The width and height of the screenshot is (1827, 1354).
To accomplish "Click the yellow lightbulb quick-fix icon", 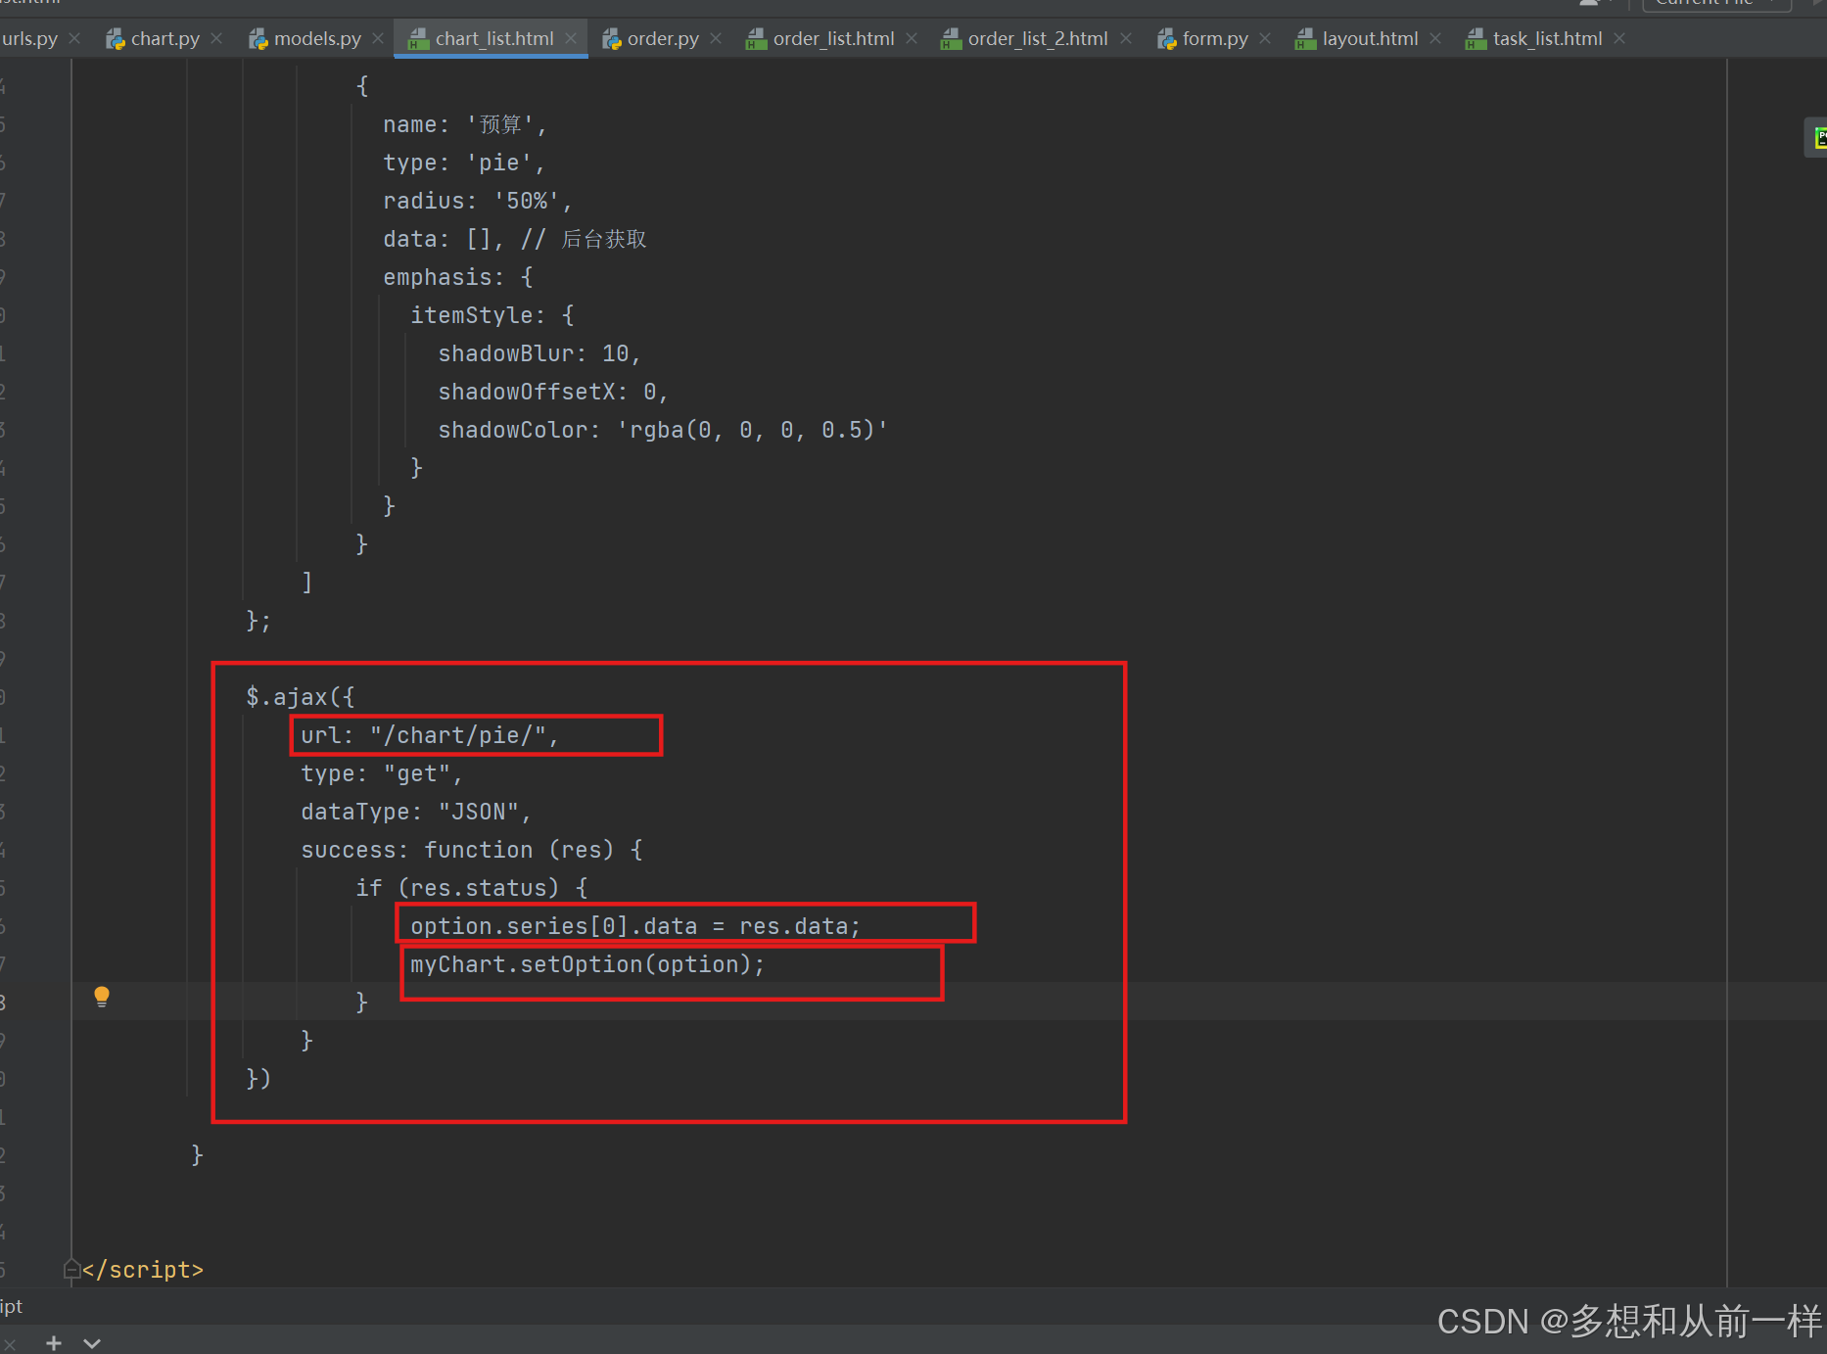I will [102, 998].
